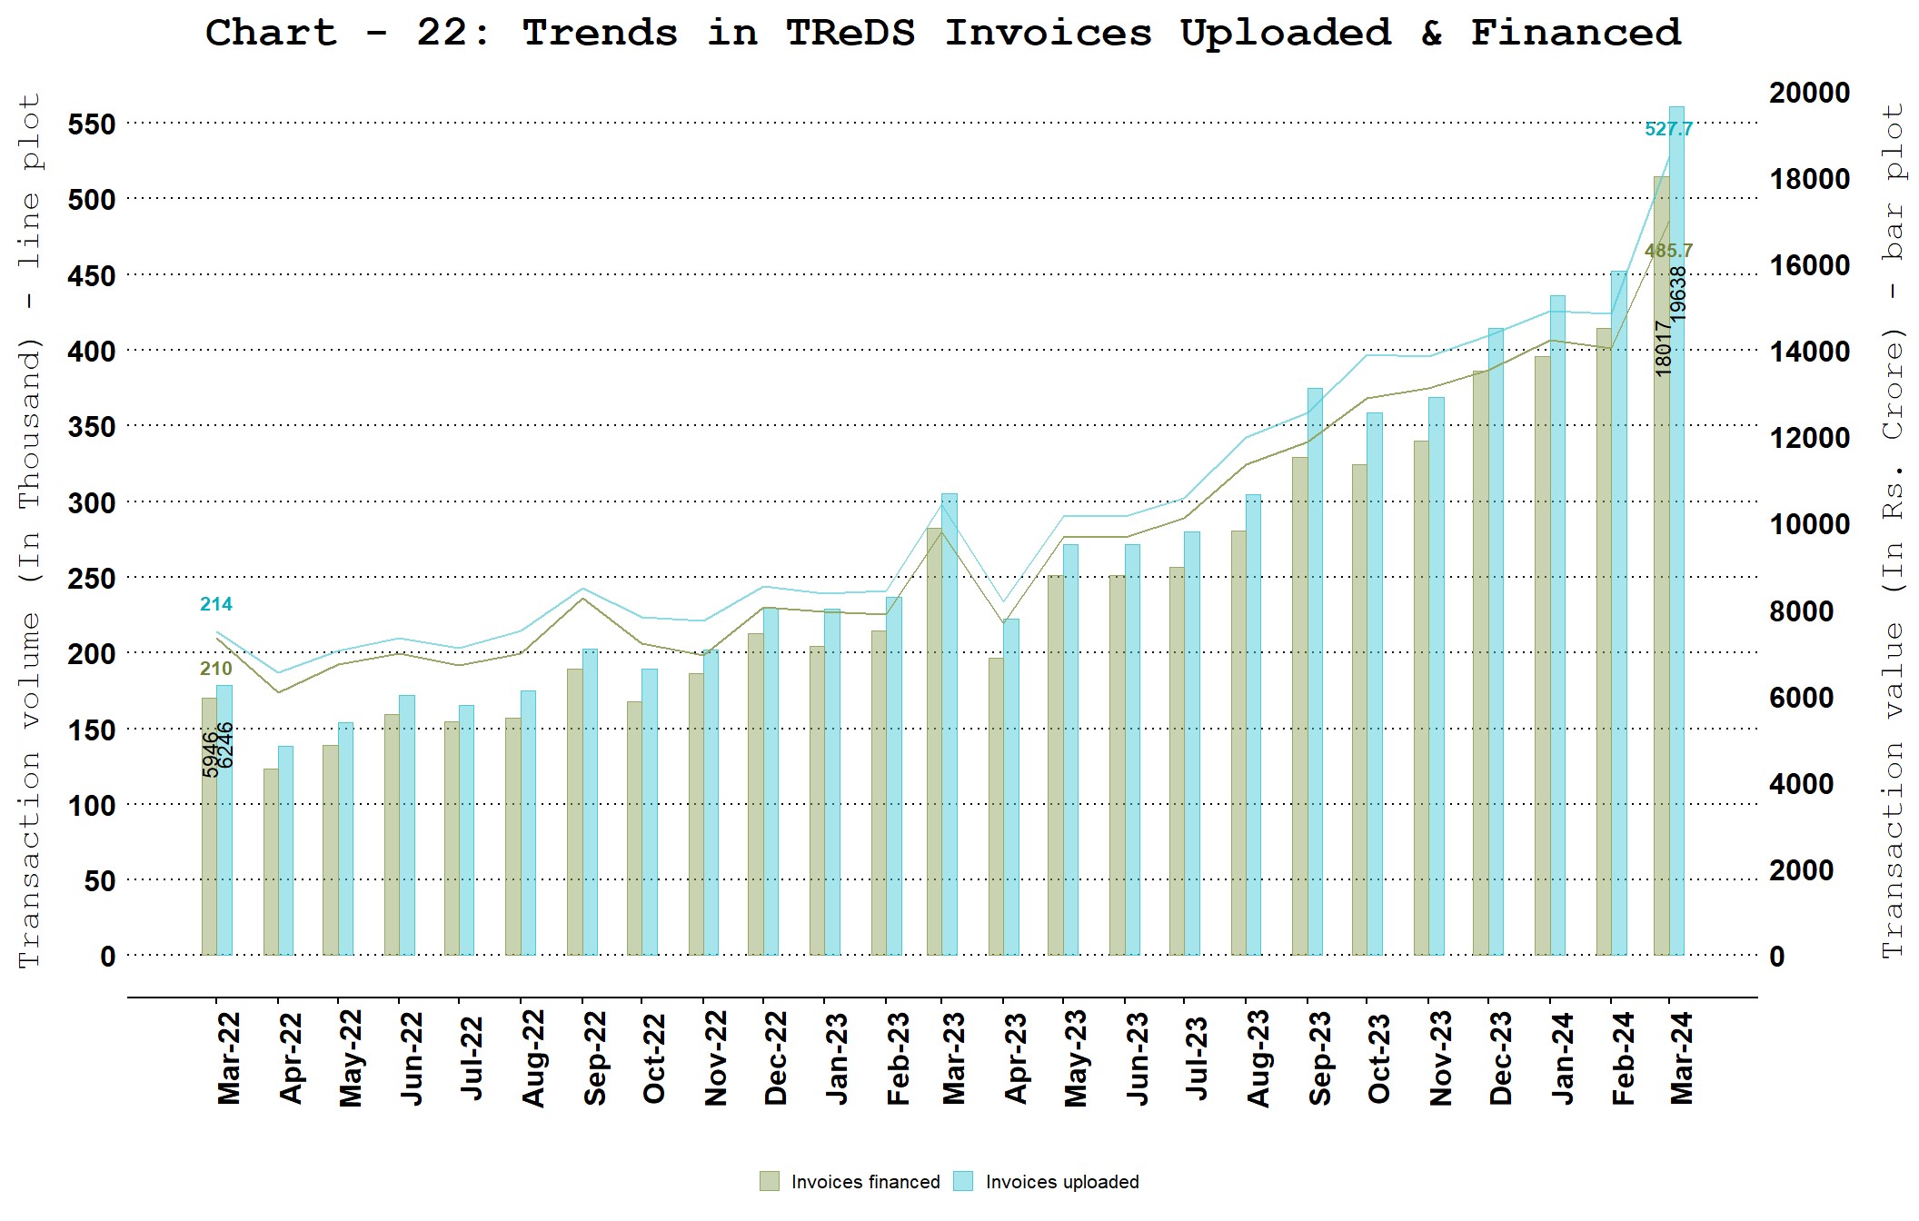
Task: Click the 300 left axis tick label
Action: (92, 502)
